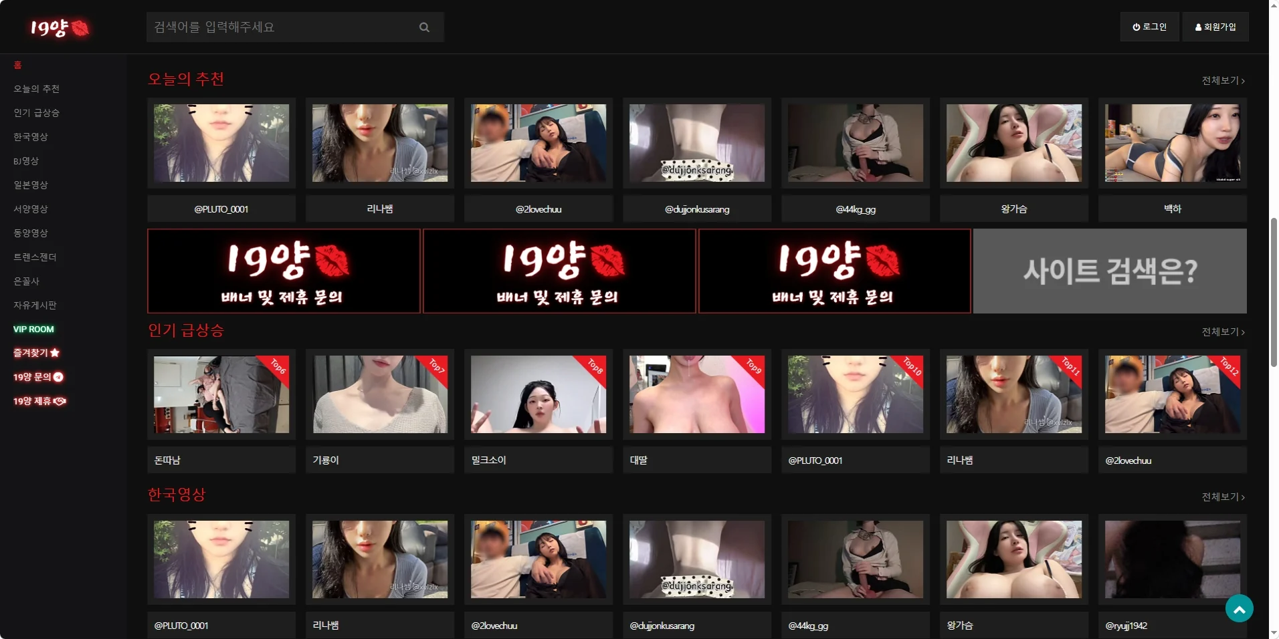Screen dimensions: 1279x639
Task: Click the 로그인 button
Action: point(1149,27)
